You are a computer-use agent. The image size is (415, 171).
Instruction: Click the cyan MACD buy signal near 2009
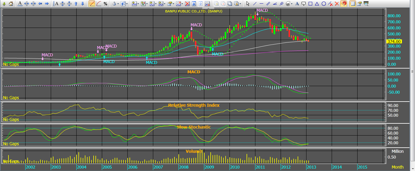(217, 54)
